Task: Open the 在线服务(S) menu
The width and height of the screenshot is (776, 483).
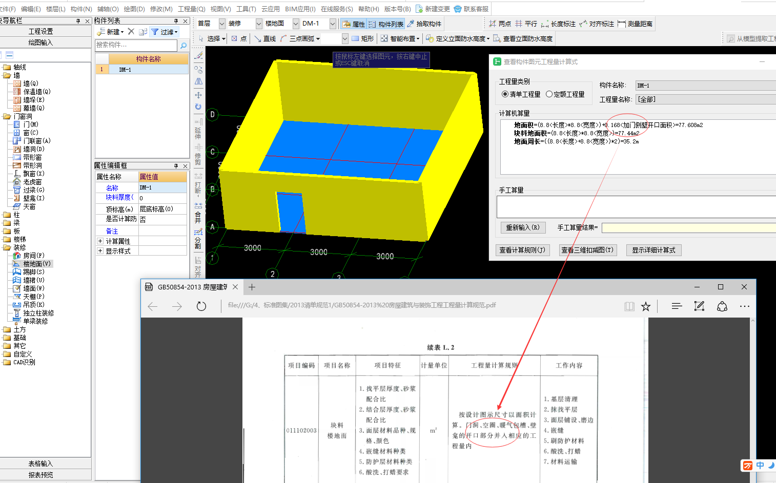Action: (x=337, y=9)
